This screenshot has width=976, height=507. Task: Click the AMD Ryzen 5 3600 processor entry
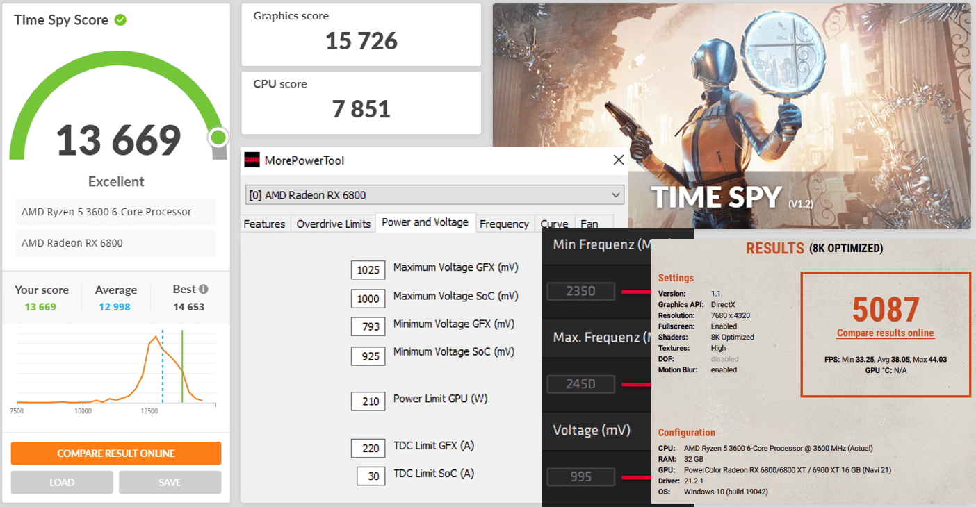(x=116, y=212)
